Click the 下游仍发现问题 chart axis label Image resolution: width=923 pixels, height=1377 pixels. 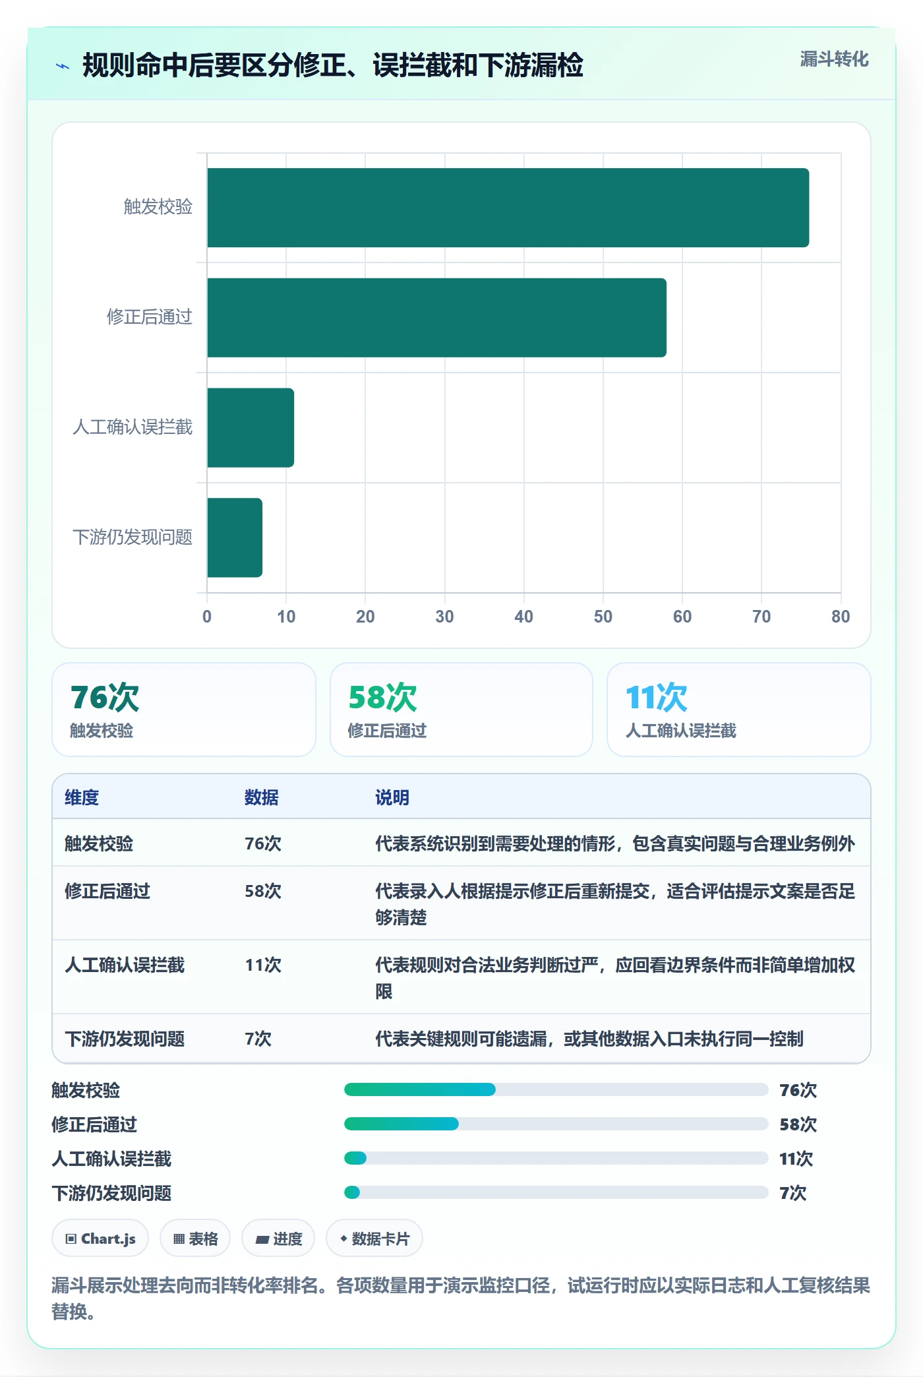(x=133, y=537)
